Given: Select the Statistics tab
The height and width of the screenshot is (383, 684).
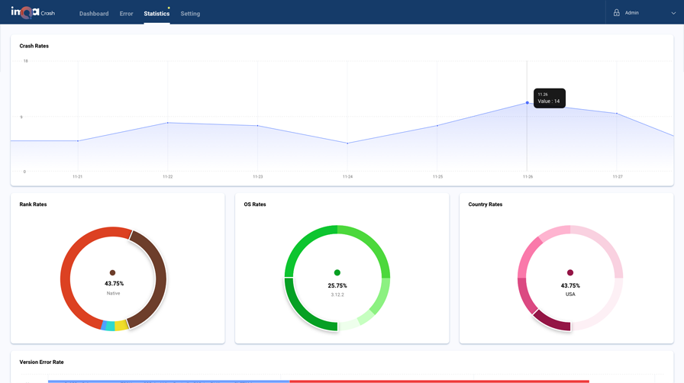Looking at the screenshot, I should coord(156,14).
